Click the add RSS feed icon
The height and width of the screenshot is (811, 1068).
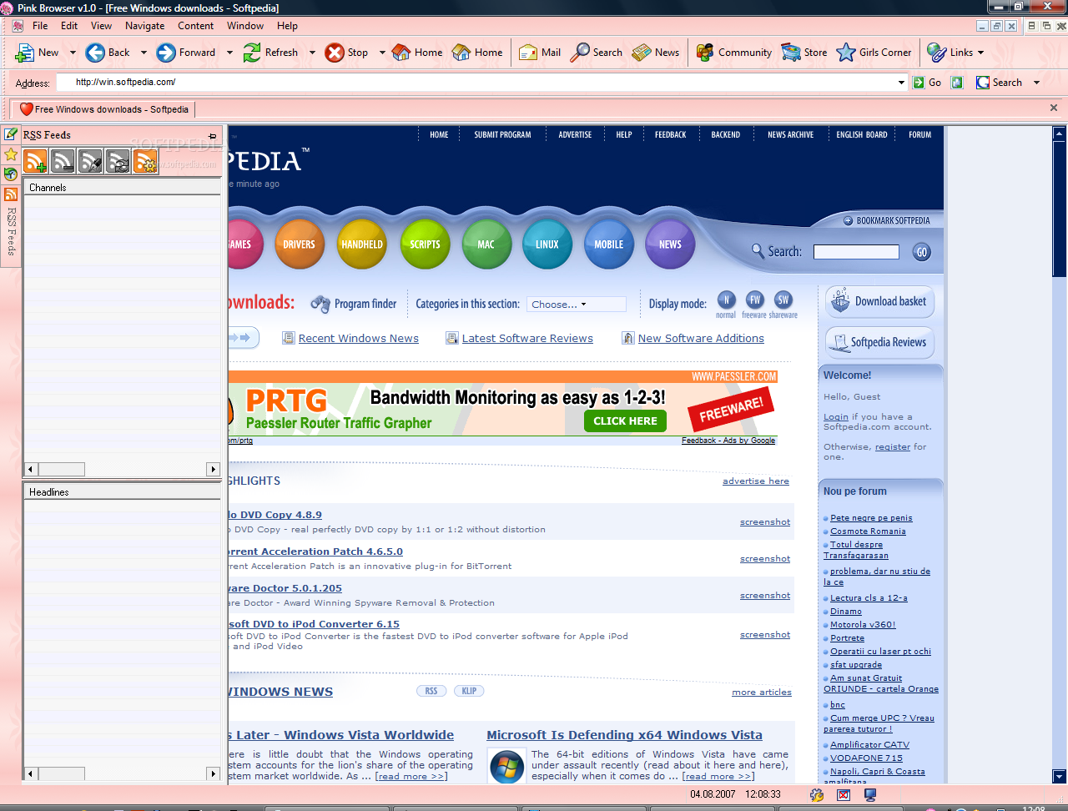click(x=35, y=161)
